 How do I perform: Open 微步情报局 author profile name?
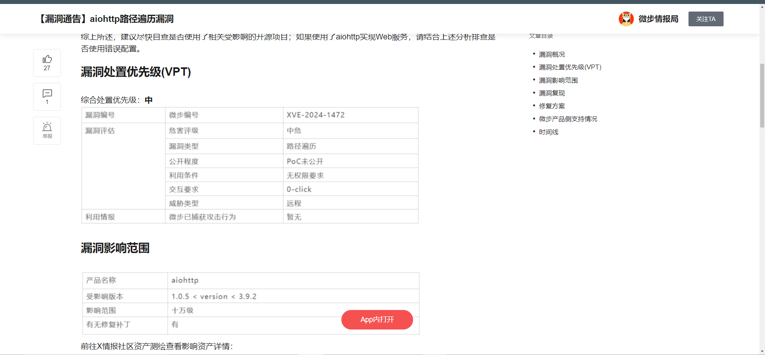[658, 19]
